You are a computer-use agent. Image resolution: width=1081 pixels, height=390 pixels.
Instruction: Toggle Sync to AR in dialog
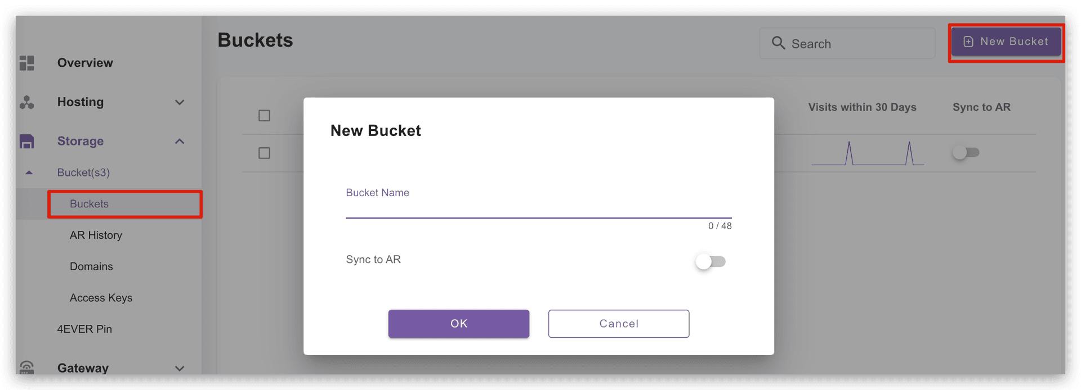(x=711, y=261)
